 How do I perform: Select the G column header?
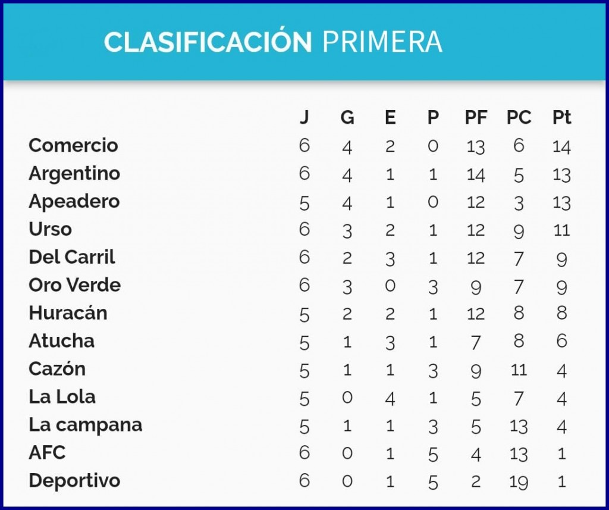[347, 118]
